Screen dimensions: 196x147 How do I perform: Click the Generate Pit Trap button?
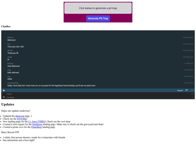98,19
